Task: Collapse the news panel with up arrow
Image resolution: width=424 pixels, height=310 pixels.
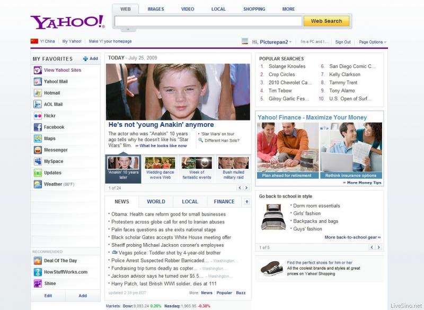Action: click(x=246, y=202)
